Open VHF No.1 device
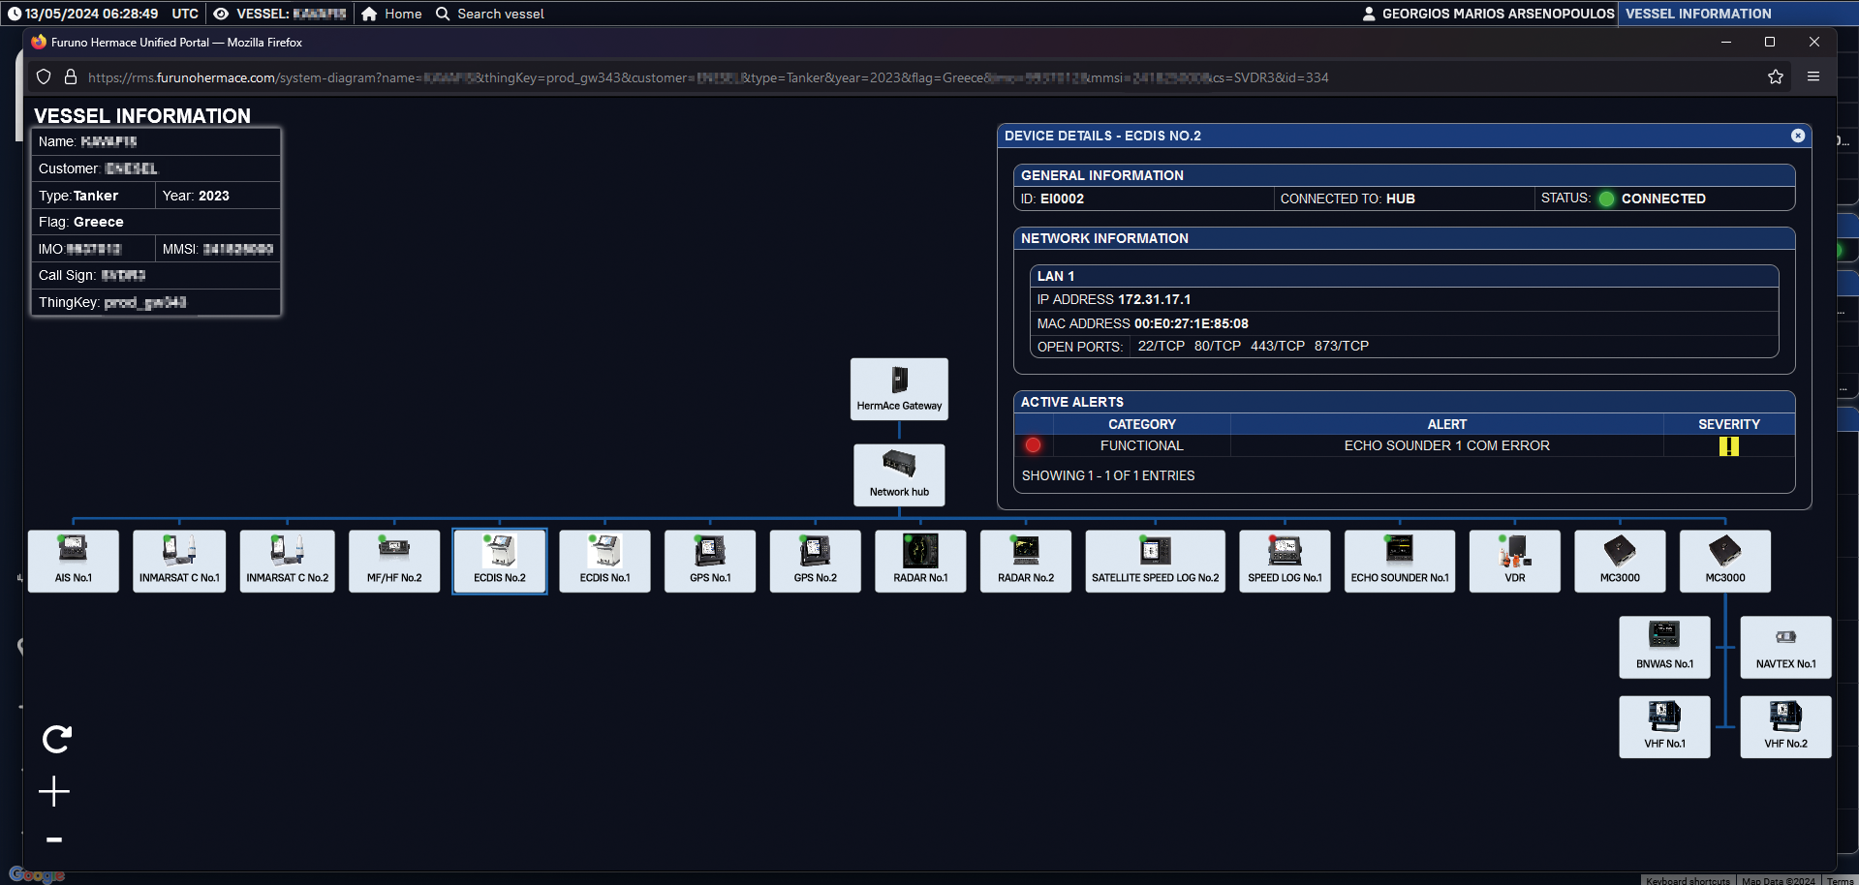 point(1664,727)
